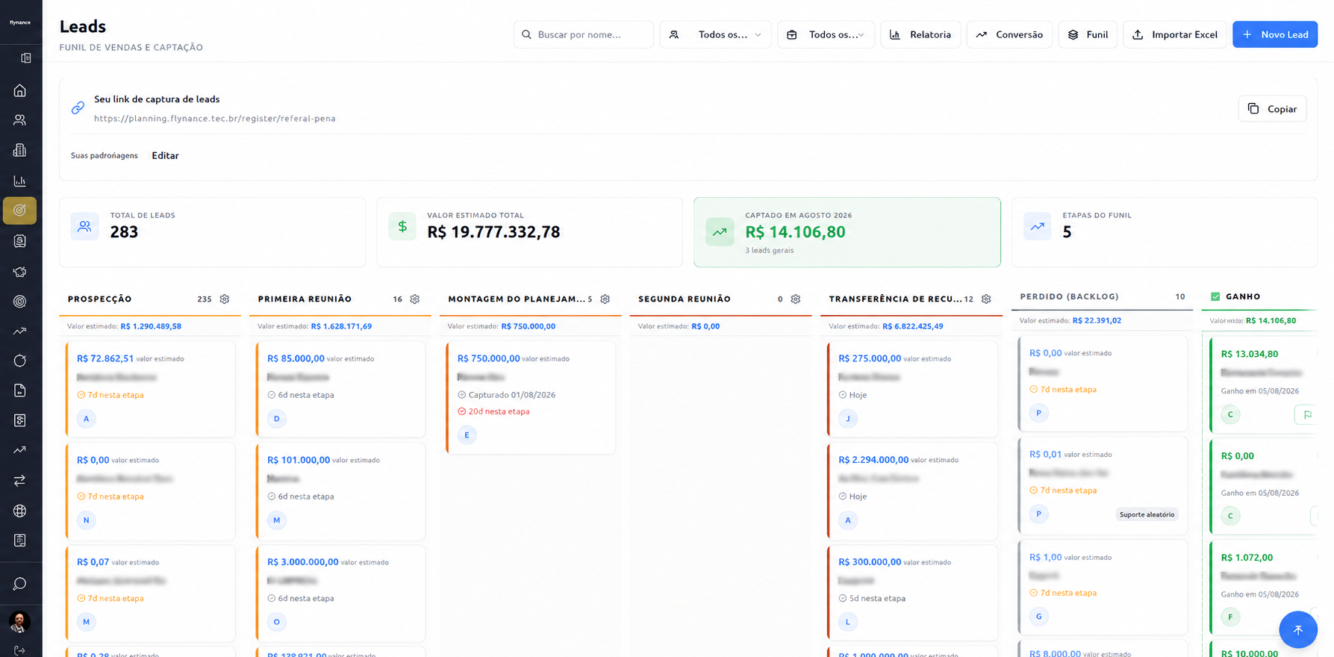Collapse the sidebar with the panel icon
The height and width of the screenshot is (657, 1334).
pyautogui.click(x=26, y=57)
